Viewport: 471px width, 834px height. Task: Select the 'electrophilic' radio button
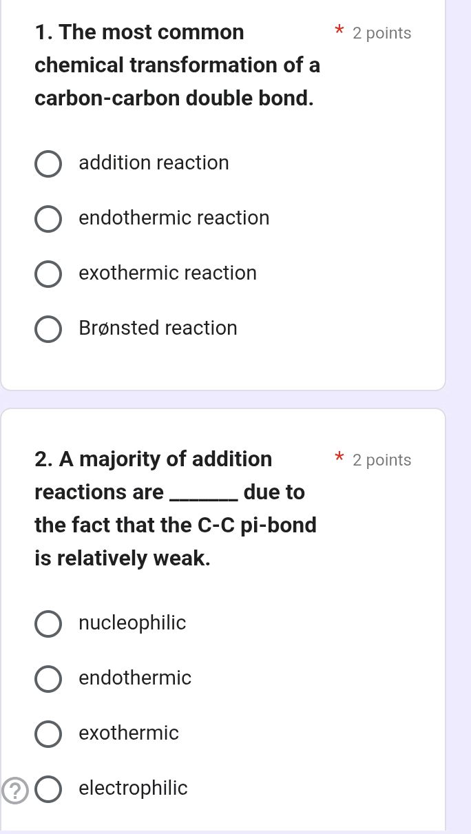[x=48, y=789]
